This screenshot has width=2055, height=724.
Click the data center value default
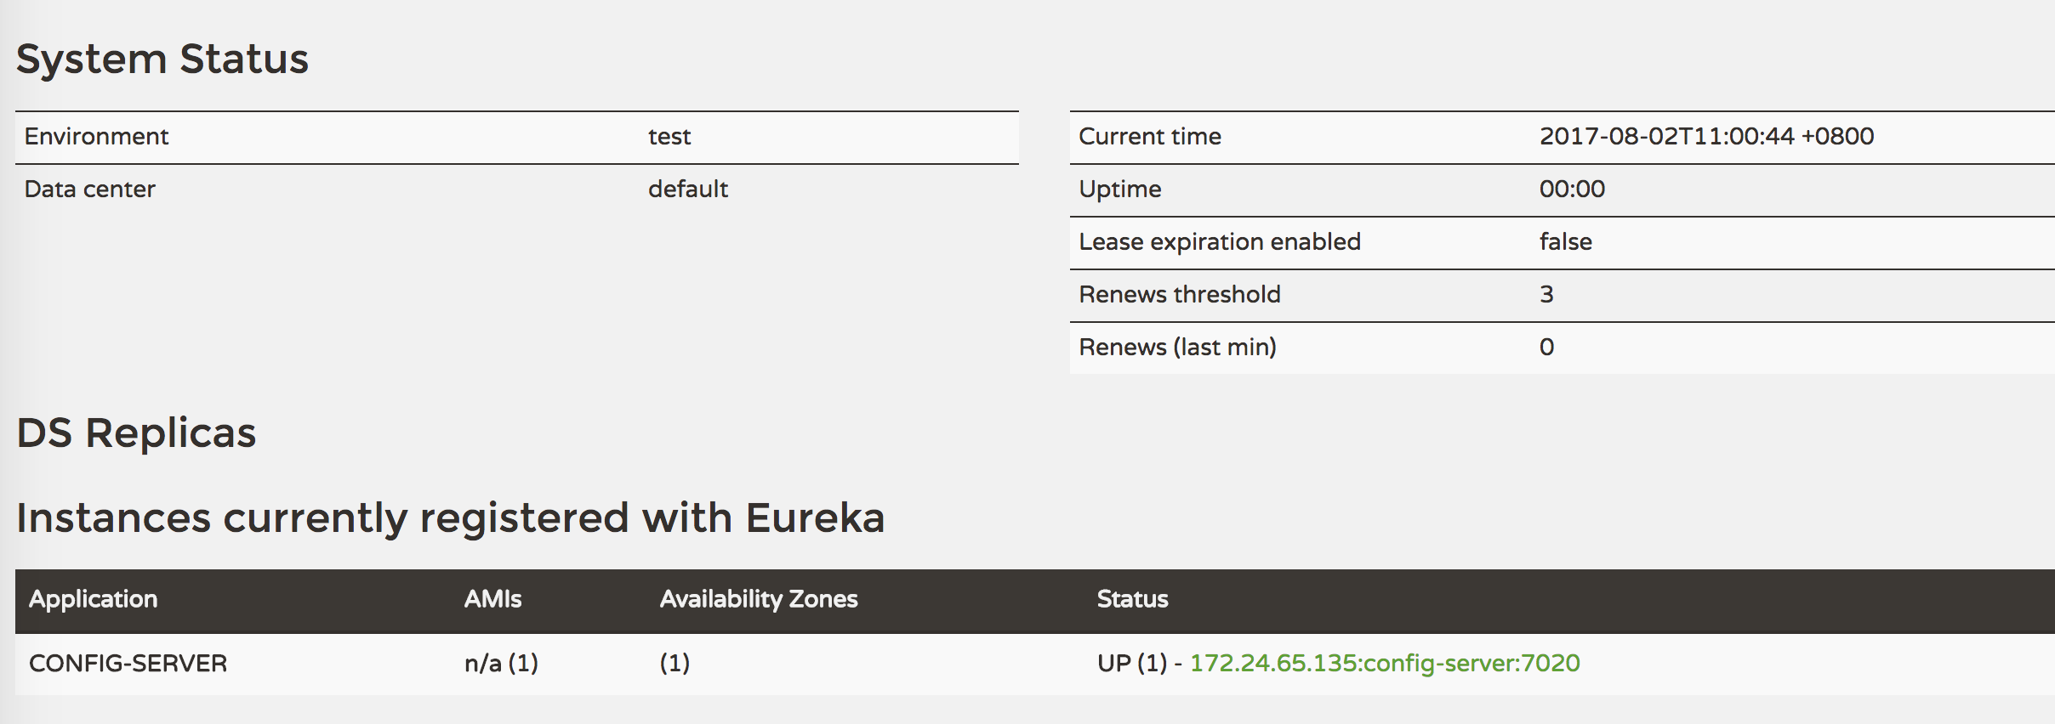[x=688, y=189]
